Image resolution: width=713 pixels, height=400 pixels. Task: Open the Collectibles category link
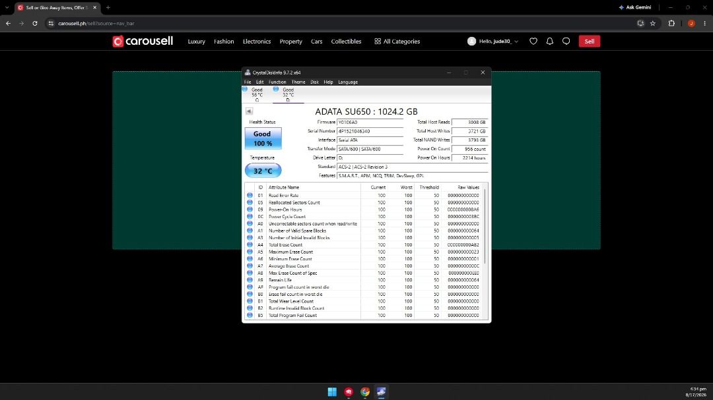coord(346,42)
